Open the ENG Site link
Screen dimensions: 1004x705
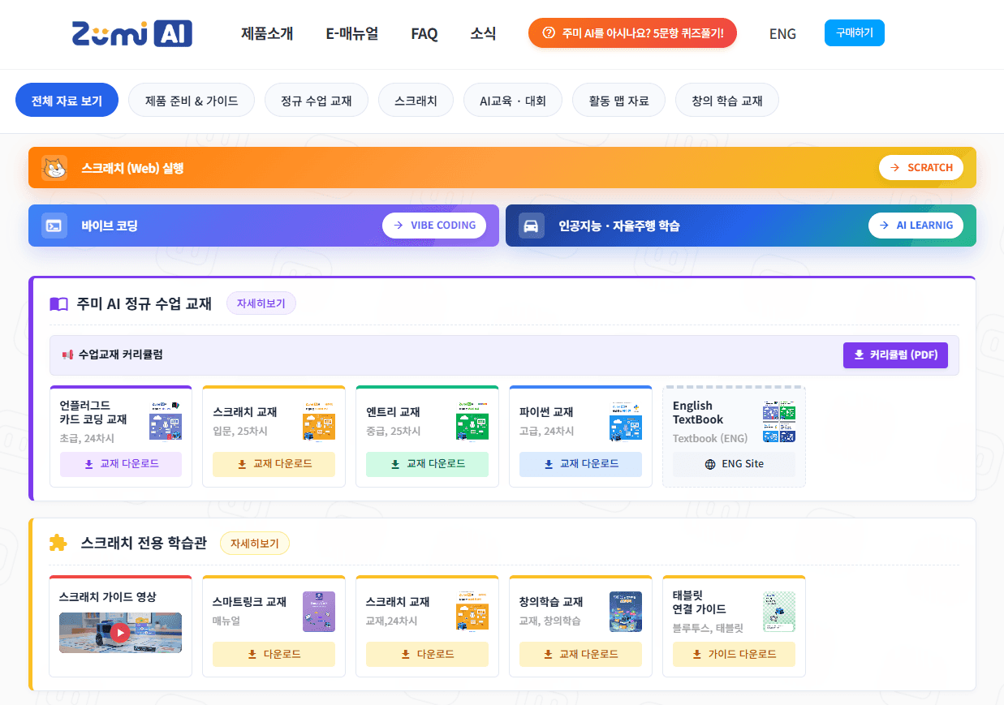(734, 464)
